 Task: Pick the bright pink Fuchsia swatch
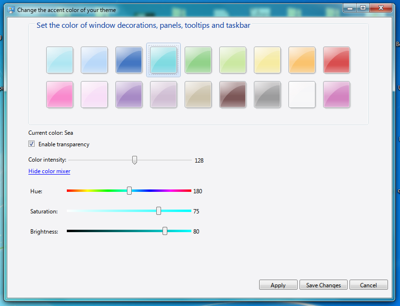(60, 94)
